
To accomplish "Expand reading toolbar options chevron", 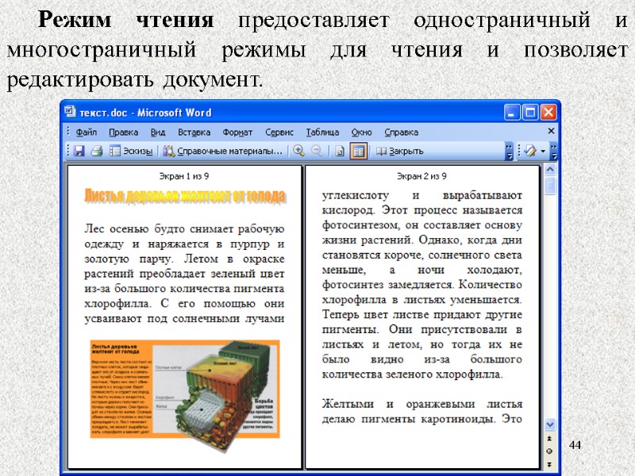I will coord(510,151).
